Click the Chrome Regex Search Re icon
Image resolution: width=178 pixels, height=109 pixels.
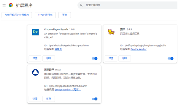click(x=35, y=32)
